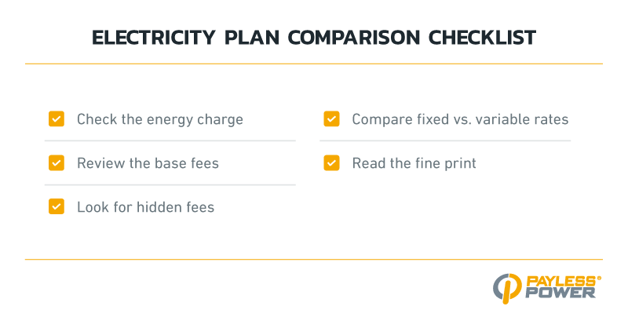Click the 'Electricity Plan Comparison Checklist' title
The width and height of the screenshot is (628, 317).
[314, 37]
